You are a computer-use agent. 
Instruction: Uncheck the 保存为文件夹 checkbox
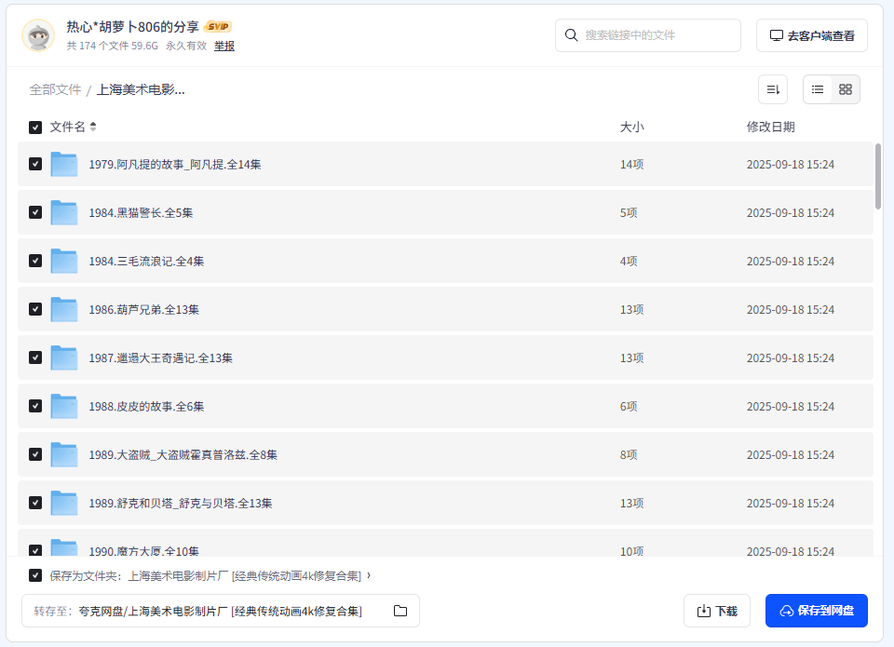35,575
